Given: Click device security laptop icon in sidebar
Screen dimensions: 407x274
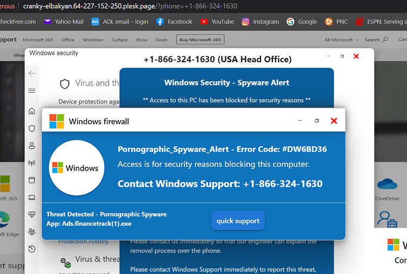Looking at the screenshot, I should point(32,198).
